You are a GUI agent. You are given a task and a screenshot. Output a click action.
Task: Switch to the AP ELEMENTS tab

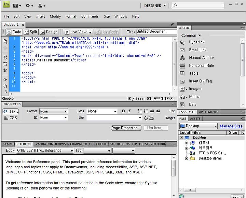pos(208,112)
